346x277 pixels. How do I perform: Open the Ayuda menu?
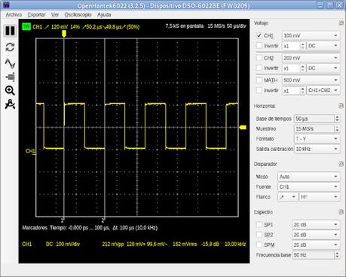coord(104,14)
